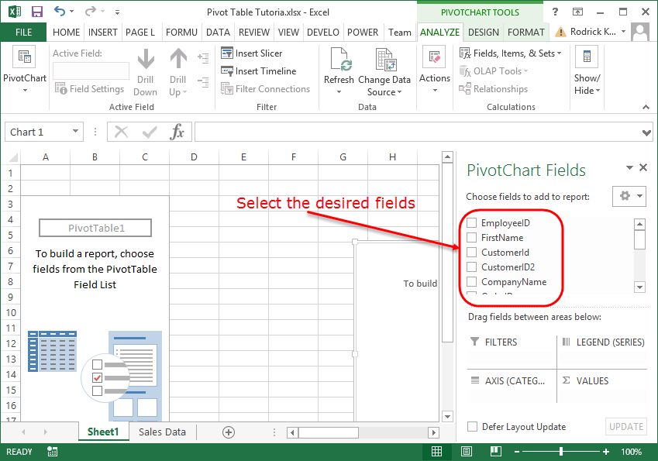
Task: Switch to the DESIGN ribbon tab
Action: pos(483,32)
